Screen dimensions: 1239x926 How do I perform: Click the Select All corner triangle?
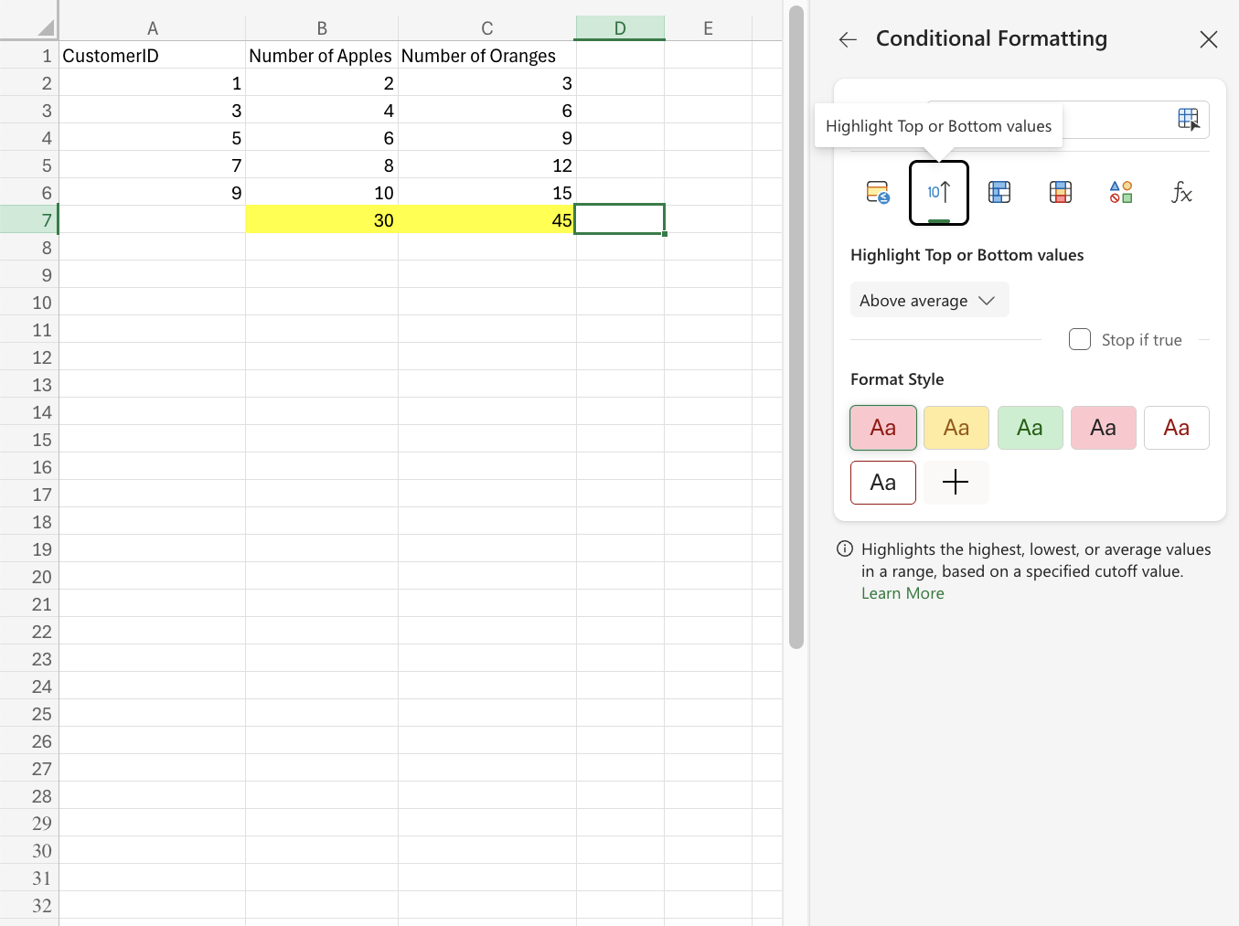point(44,28)
